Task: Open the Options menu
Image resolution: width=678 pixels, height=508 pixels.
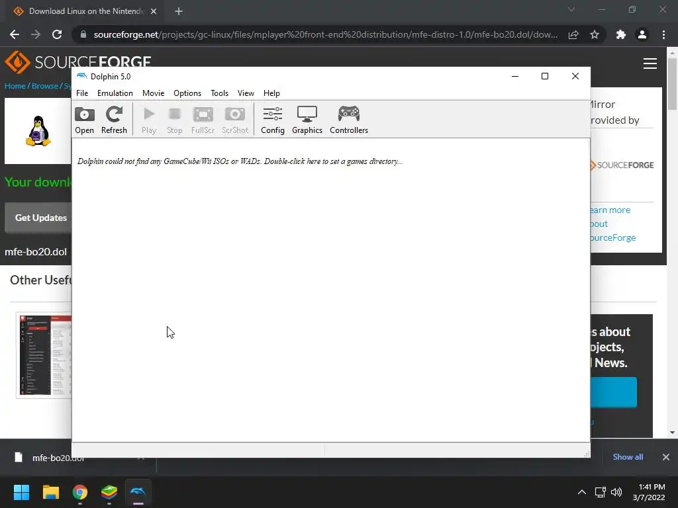Action: (187, 93)
